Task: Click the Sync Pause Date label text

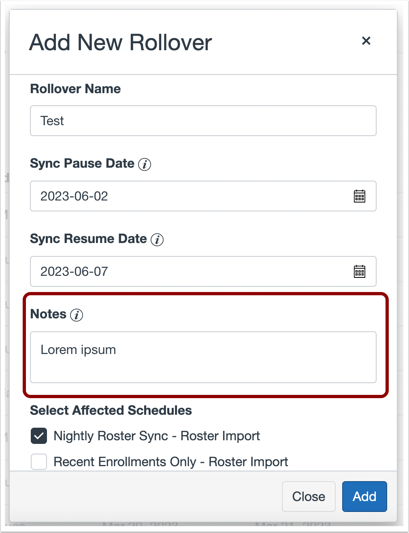Action: (82, 163)
